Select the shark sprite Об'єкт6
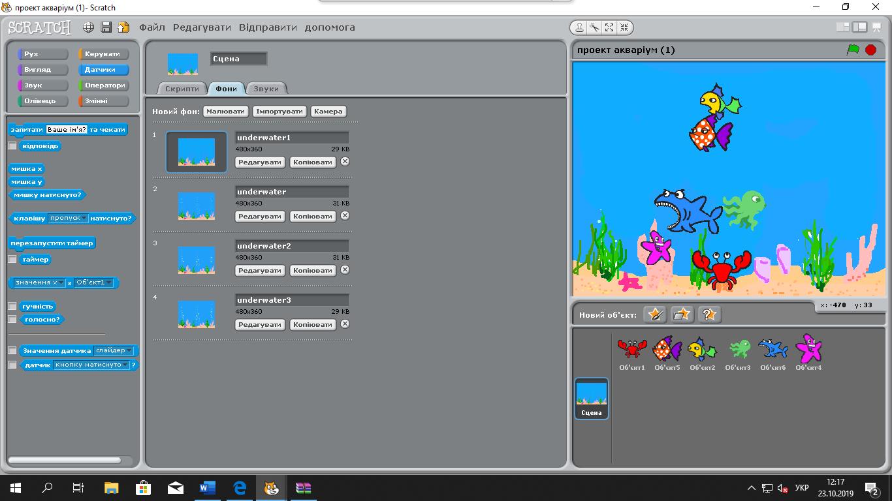Viewport: 892px width, 501px height. tap(773, 353)
